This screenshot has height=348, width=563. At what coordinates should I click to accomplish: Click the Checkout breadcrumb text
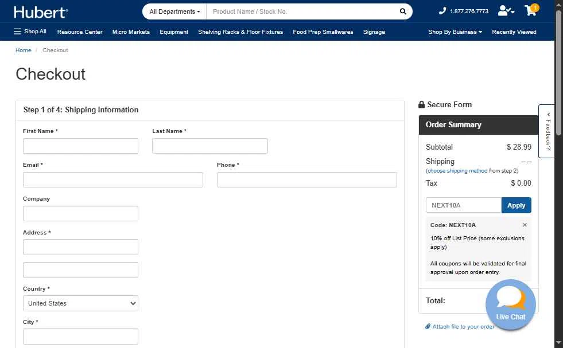[55, 50]
